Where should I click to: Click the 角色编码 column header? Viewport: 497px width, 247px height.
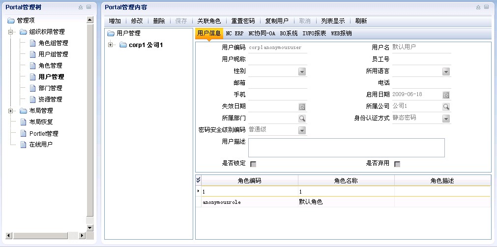(x=249, y=181)
